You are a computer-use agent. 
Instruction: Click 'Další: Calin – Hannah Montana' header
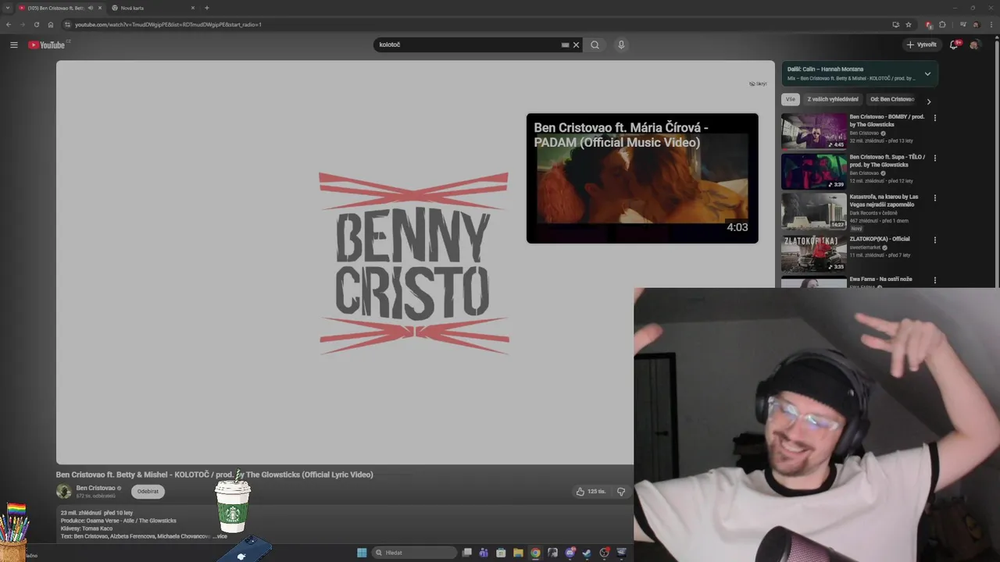pos(825,69)
